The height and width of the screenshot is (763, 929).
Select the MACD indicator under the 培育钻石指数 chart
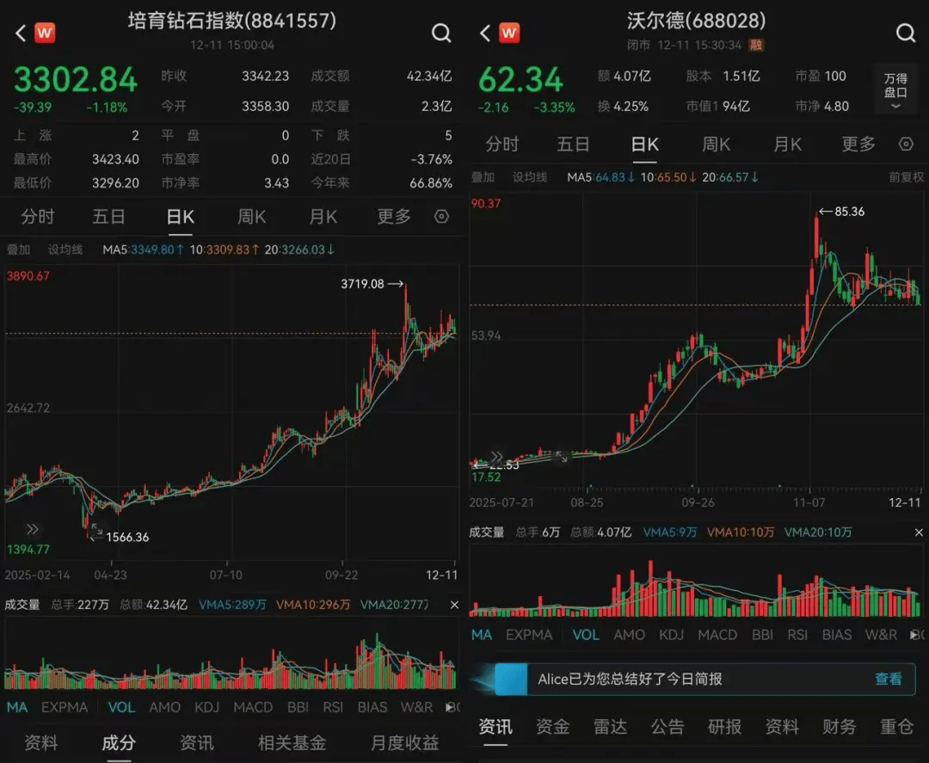click(x=253, y=707)
